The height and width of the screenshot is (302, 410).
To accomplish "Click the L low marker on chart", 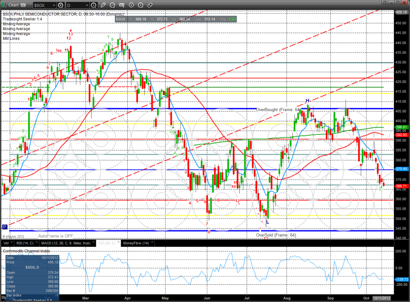I will coord(267,222).
